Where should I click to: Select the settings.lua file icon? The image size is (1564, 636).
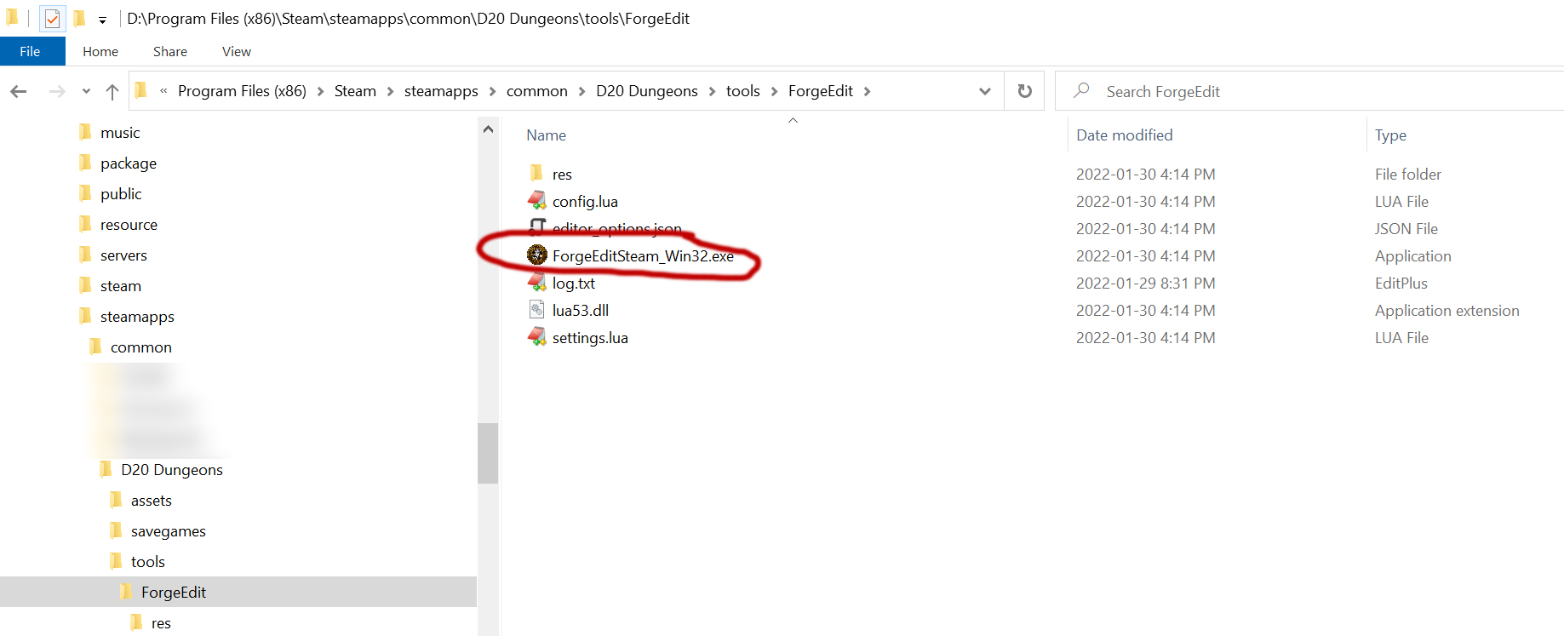point(537,337)
